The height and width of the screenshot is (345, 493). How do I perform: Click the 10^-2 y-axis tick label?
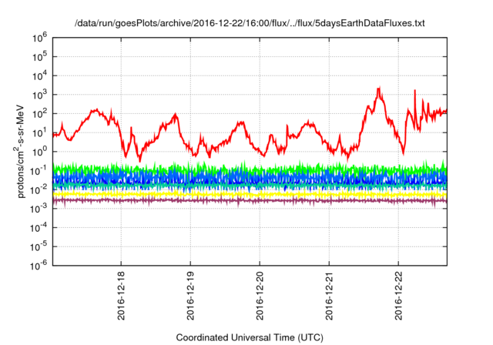coord(39,189)
